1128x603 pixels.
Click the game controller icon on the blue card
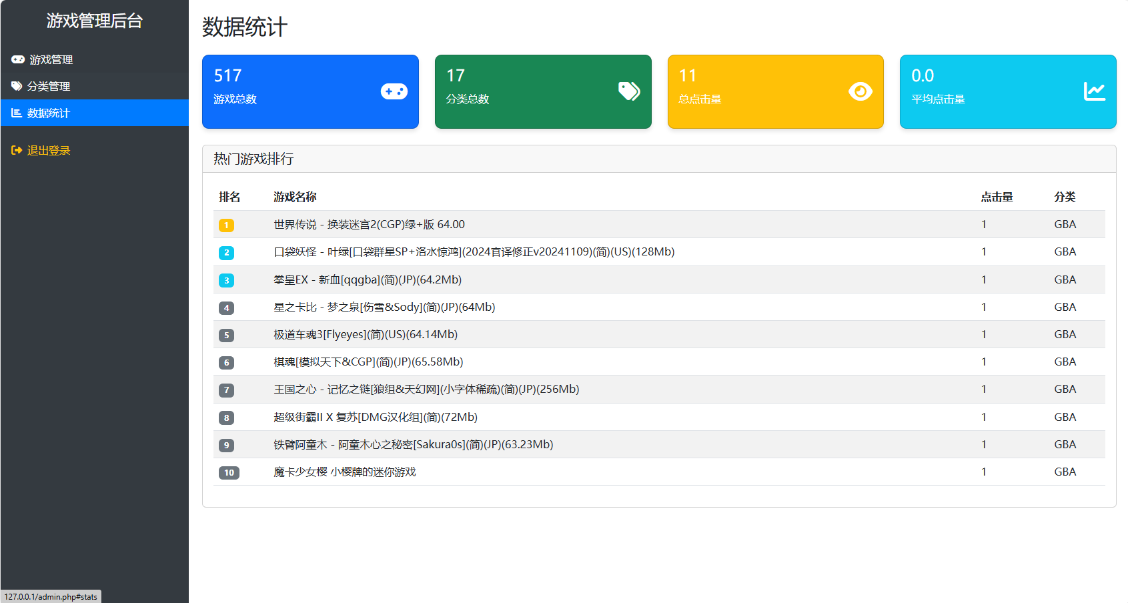pos(394,91)
